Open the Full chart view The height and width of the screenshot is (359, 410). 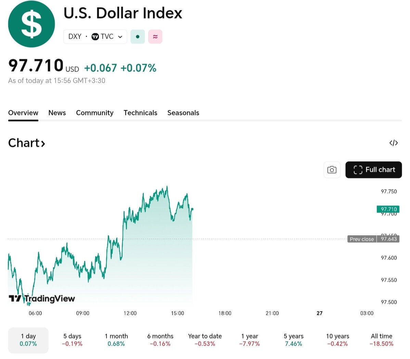click(x=373, y=170)
